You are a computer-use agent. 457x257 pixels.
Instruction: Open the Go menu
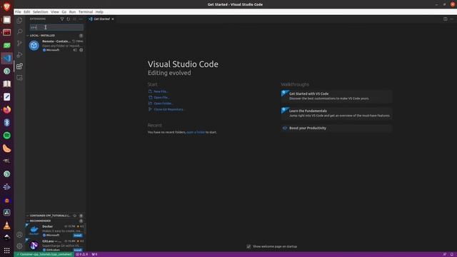coord(64,12)
